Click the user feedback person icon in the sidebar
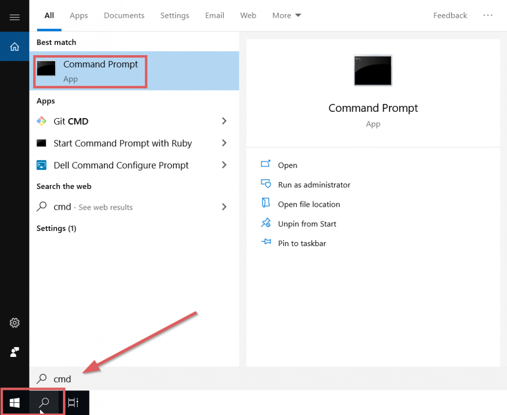The width and height of the screenshot is (507, 415). point(15,352)
